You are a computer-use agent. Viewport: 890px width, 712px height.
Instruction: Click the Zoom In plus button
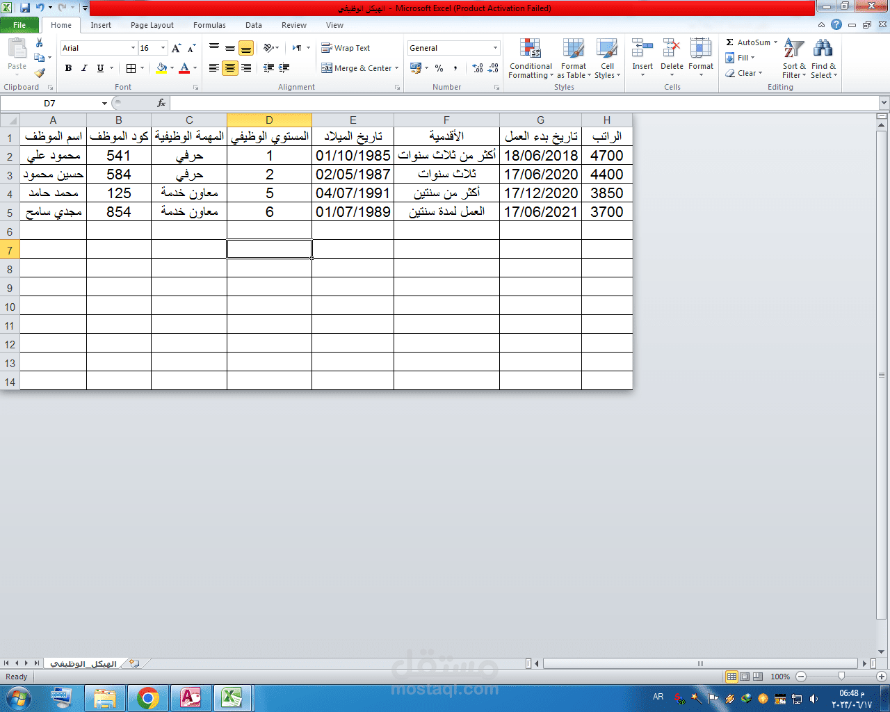[x=882, y=677]
